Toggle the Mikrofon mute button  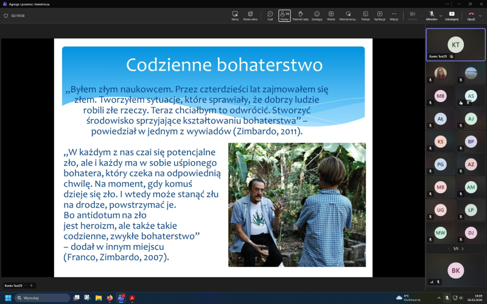[x=430, y=15]
